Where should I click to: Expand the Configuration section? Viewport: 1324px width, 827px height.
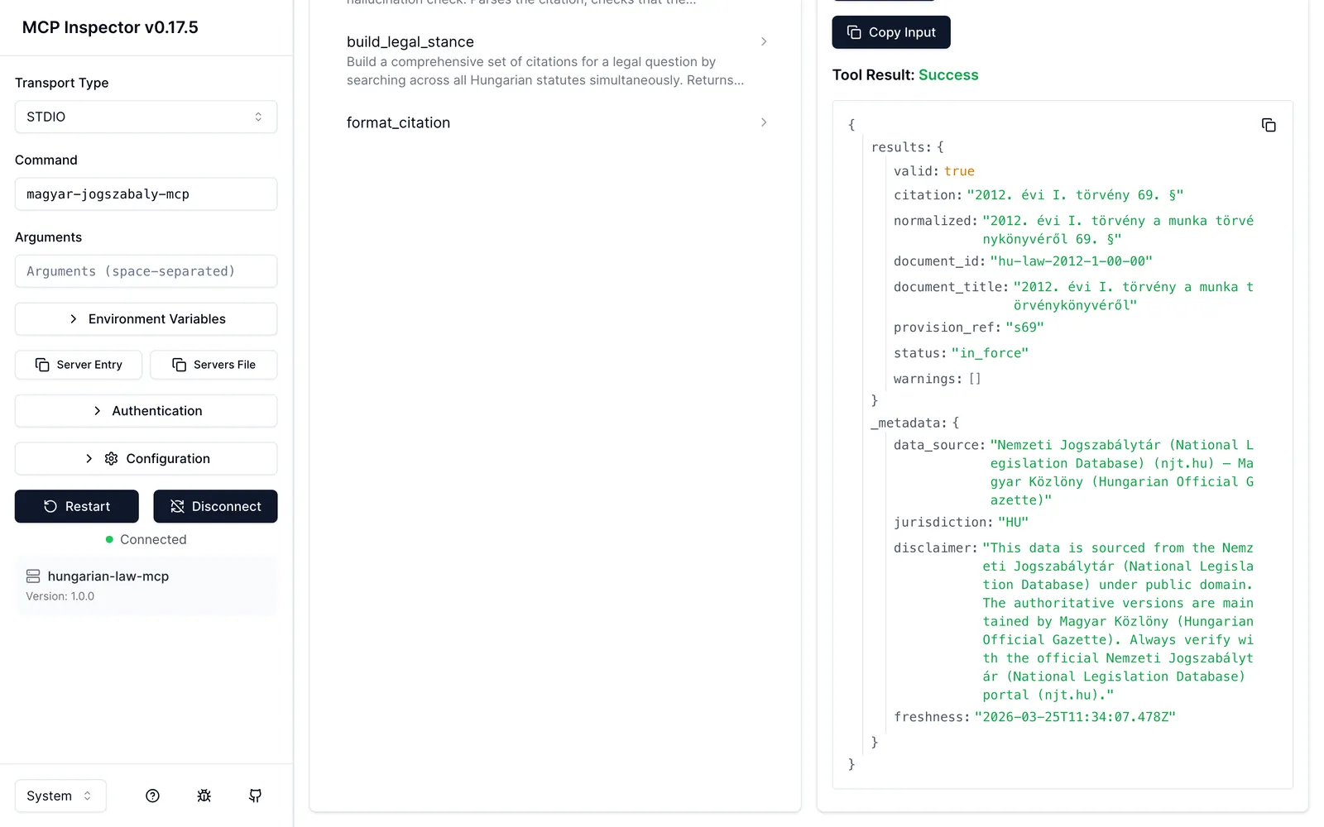pos(146,459)
